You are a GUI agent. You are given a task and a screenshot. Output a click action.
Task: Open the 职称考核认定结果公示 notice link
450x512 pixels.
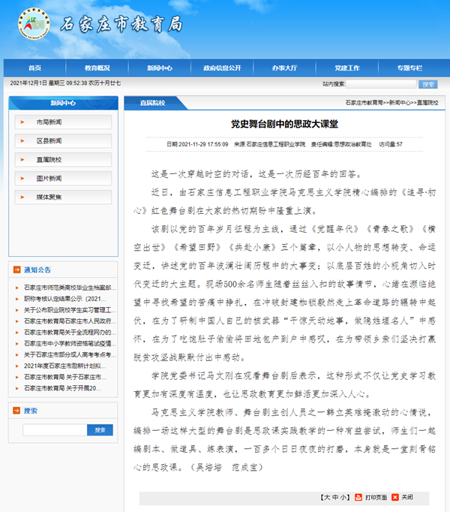tap(67, 298)
